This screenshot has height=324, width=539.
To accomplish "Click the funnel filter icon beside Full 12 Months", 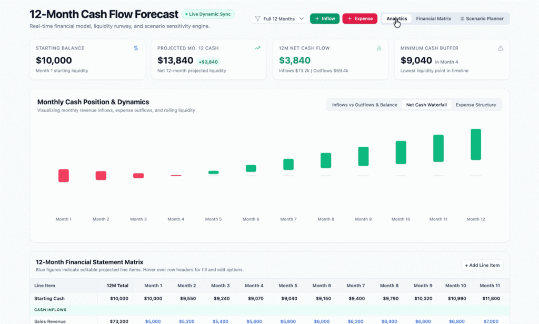I will tap(257, 18).
